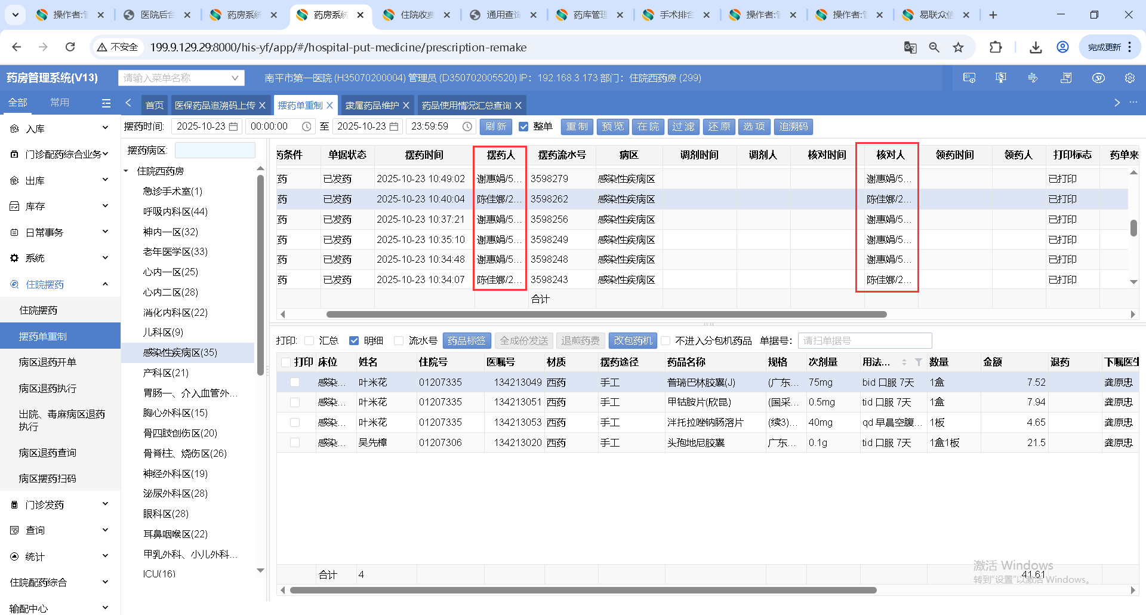This screenshot has height=615, width=1146.
Task: Click the browser page reload icon
Action: pos(70,47)
